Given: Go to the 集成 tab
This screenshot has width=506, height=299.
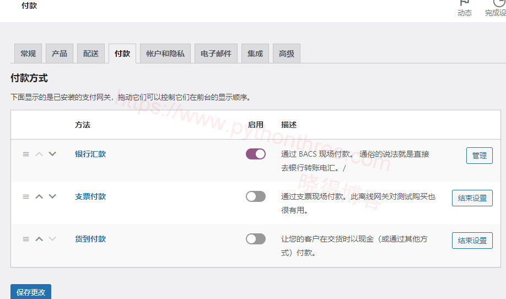Looking at the screenshot, I should click(x=255, y=54).
